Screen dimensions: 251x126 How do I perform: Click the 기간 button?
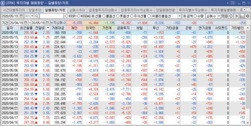tap(5, 23)
